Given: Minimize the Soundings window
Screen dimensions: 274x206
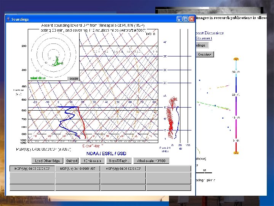Looking at the screenshot, I should pyautogui.click(x=180, y=19).
